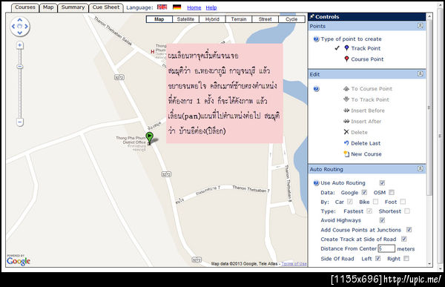Click Delete Last undo icon
This screenshot has width=445, height=287.
click(346, 143)
